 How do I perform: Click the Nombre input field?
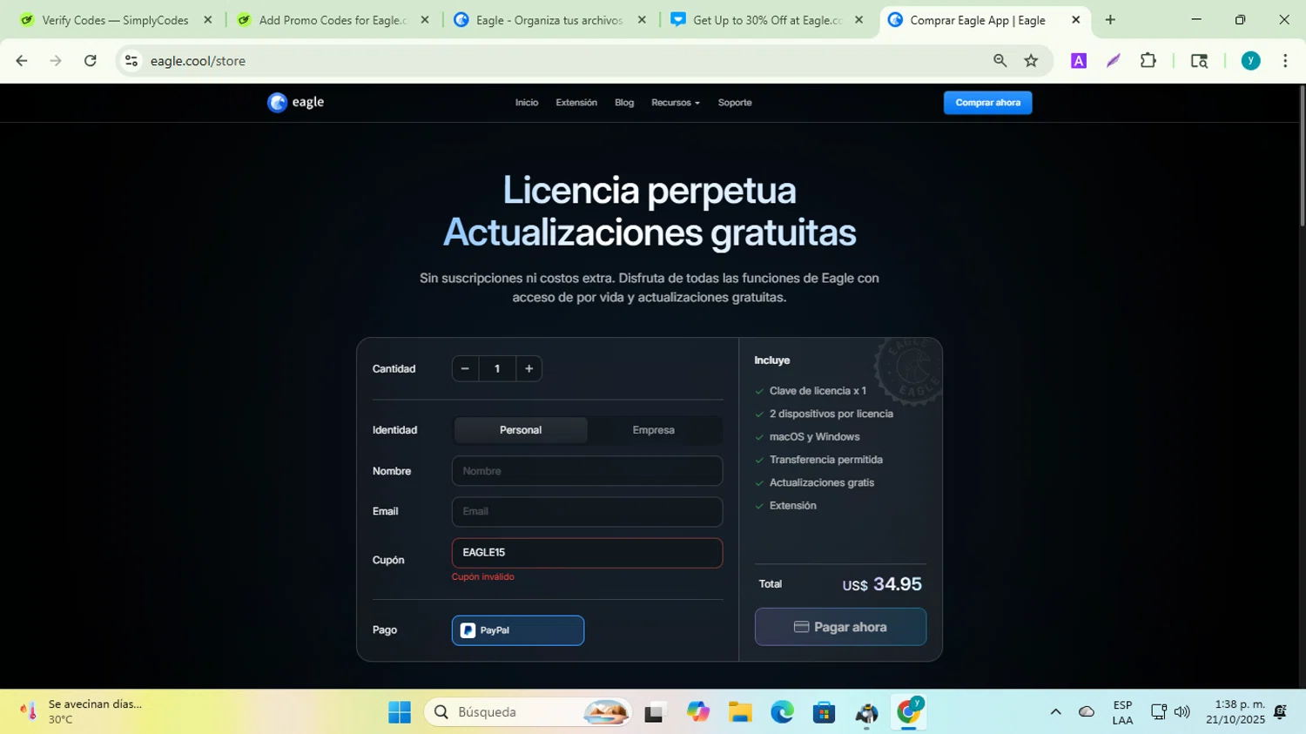(x=587, y=471)
